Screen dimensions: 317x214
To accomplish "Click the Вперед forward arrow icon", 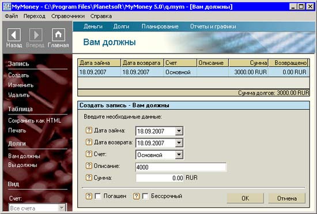I will pyautogui.click(x=36, y=35).
